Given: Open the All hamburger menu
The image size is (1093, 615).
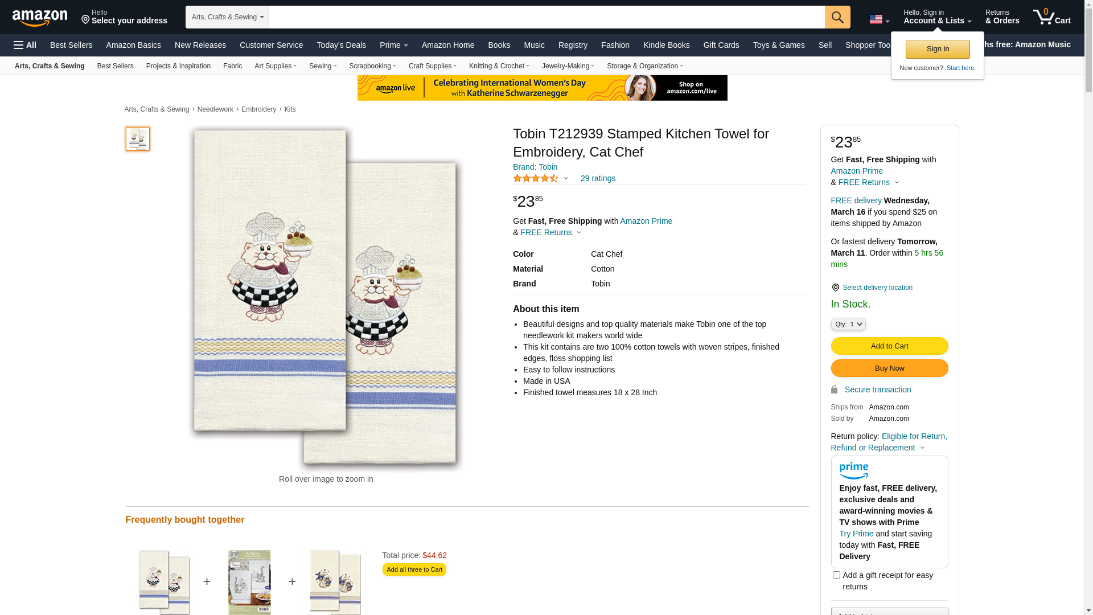Looking at the screenshot, I should (25, 45).
